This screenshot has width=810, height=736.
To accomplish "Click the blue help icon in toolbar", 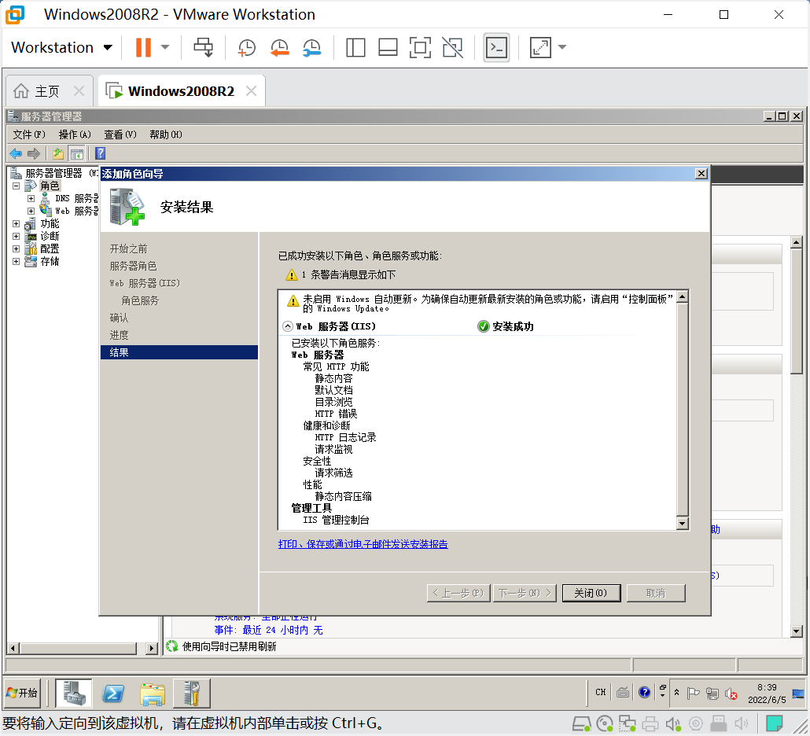I will click(x=100, y=153).
